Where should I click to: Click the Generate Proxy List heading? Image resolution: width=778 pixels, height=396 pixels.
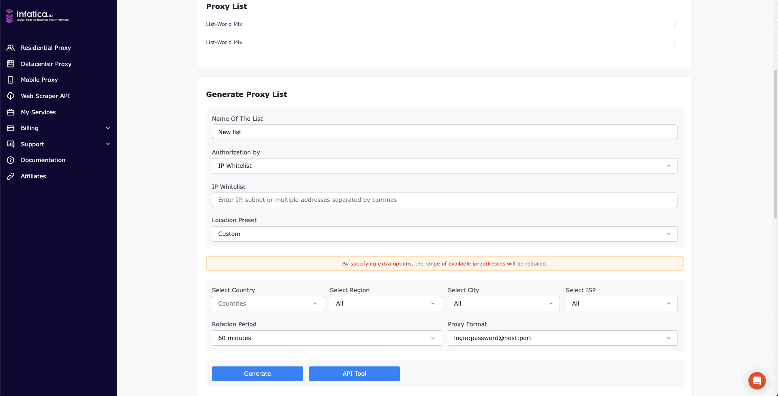[246, 94]
